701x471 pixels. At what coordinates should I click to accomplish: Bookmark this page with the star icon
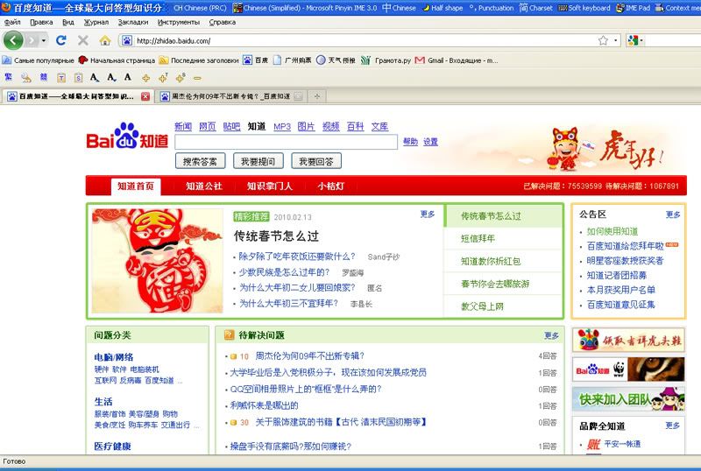(x=603, y=40)
